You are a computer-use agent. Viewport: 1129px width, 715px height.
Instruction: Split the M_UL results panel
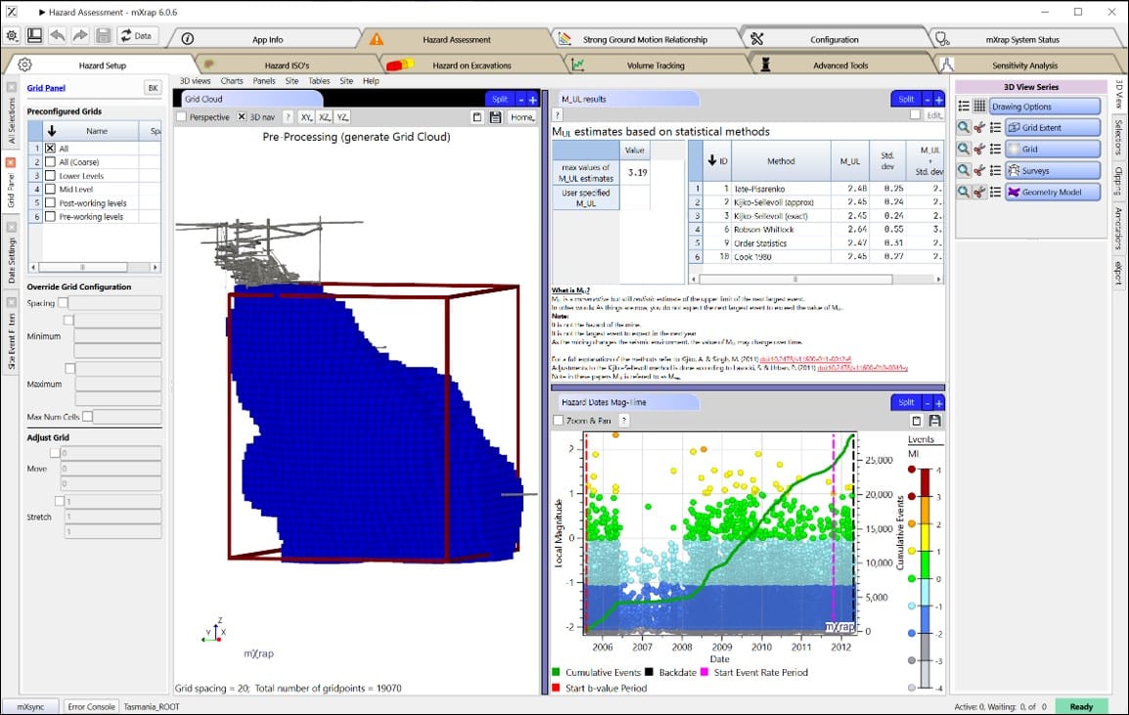click(908, 98)
